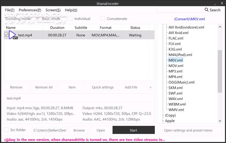Select AVI Xvid(xvidcore).xml preset

(x=186, y=27)
